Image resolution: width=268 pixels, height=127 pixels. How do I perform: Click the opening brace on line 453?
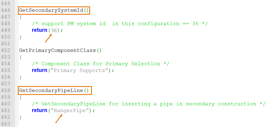tap(20, 57)
